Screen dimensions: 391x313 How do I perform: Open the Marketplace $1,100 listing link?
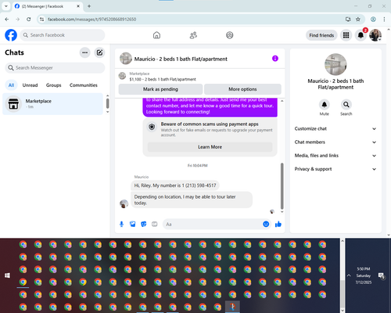163,79
